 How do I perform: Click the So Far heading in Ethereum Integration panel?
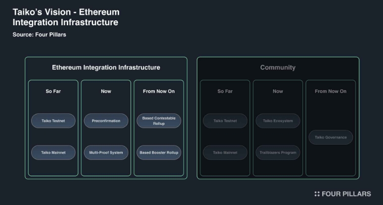(x=53, y=91)
